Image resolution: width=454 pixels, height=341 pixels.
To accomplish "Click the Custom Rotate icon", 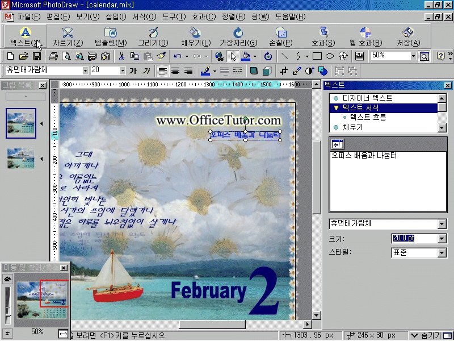I will (268, 56).
